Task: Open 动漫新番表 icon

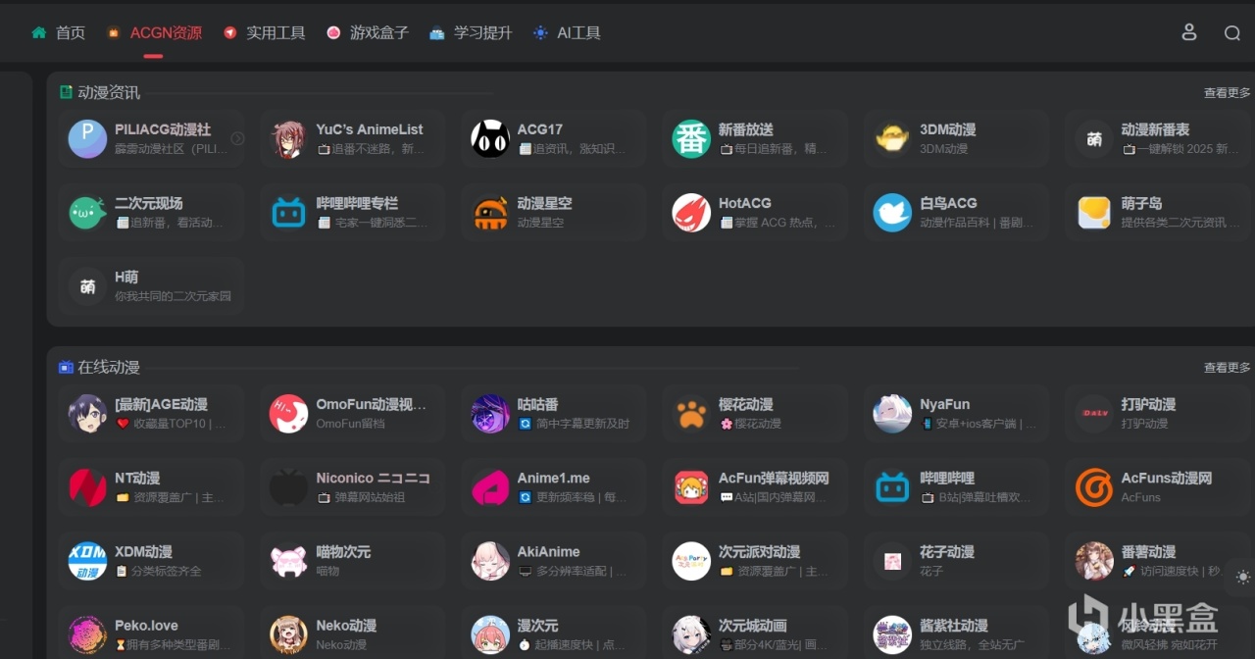Action: [1094, 139]
